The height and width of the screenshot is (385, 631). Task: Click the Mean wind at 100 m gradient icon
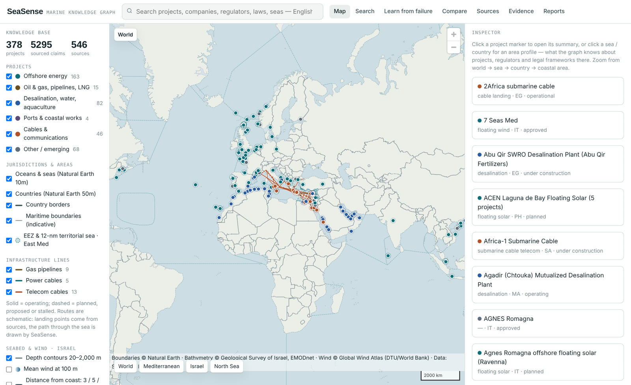click(18, 369)
